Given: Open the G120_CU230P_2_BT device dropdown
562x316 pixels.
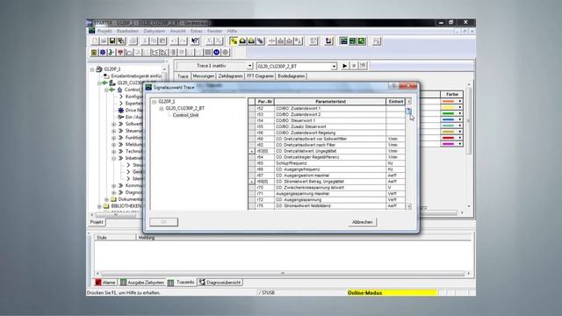Looking at the screenshot, I should tap(334, 67).
